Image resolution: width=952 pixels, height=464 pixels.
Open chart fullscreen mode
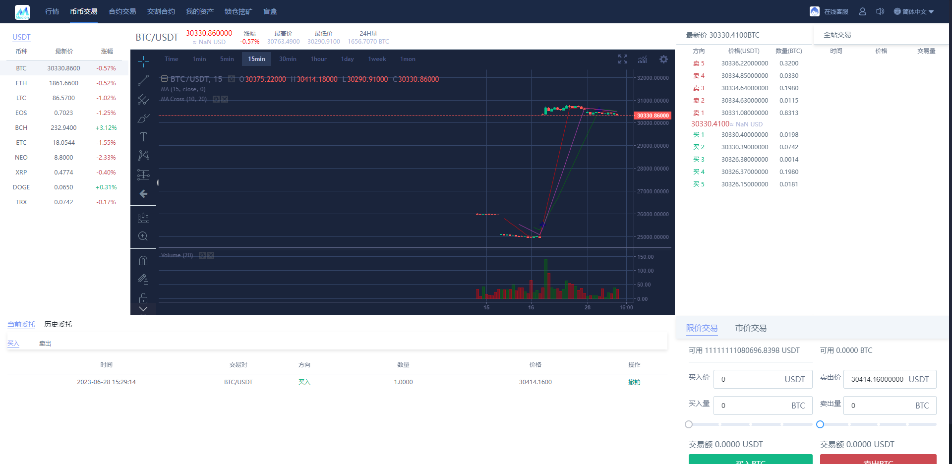click(623, 59)
